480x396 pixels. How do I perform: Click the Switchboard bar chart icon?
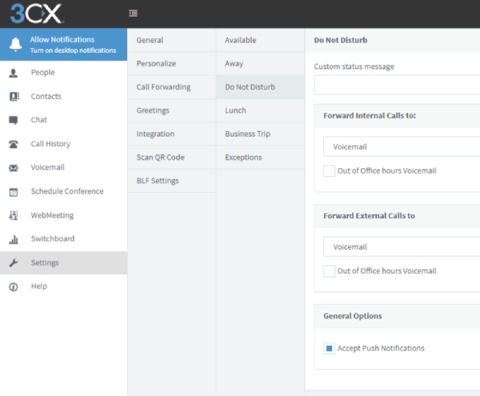pyautogui.click(x=13, y=239)
